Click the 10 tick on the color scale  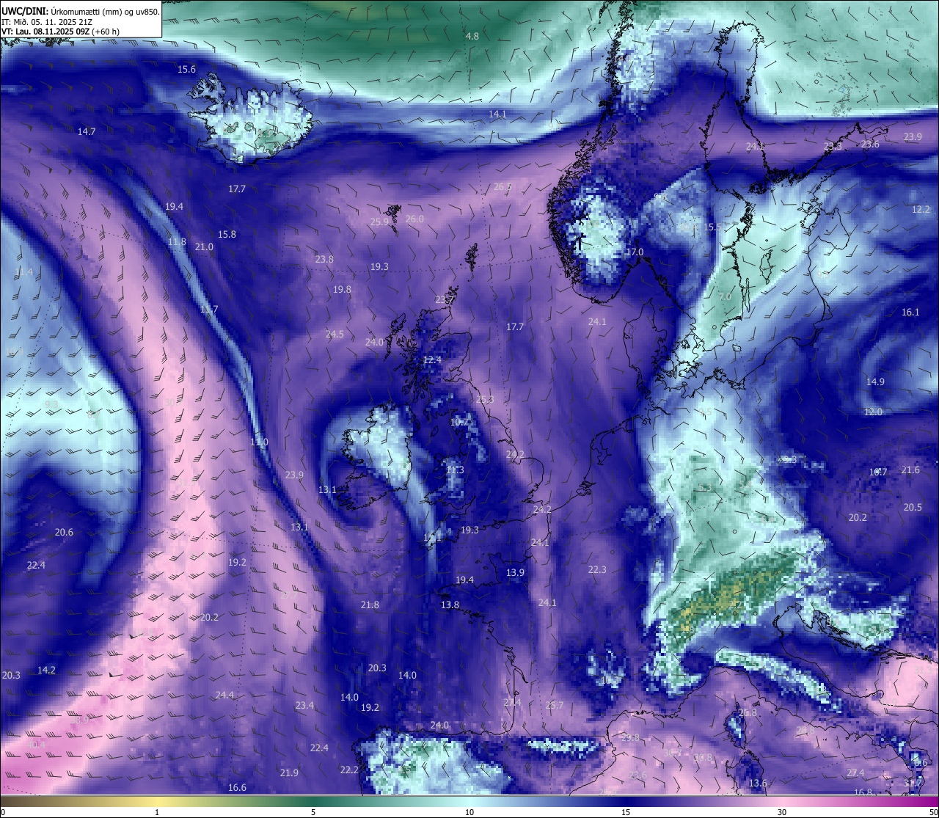click(469, 812)
